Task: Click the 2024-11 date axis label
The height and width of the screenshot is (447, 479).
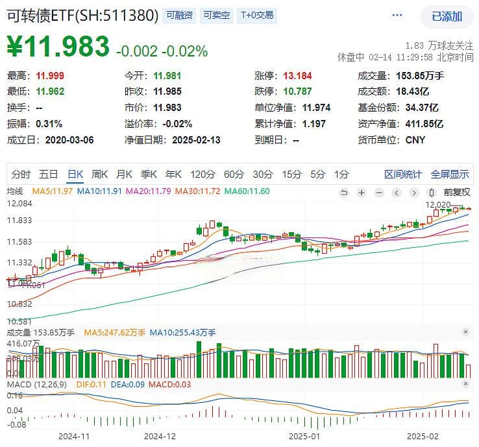Action: pyautogui.click(x=74, y=437)
